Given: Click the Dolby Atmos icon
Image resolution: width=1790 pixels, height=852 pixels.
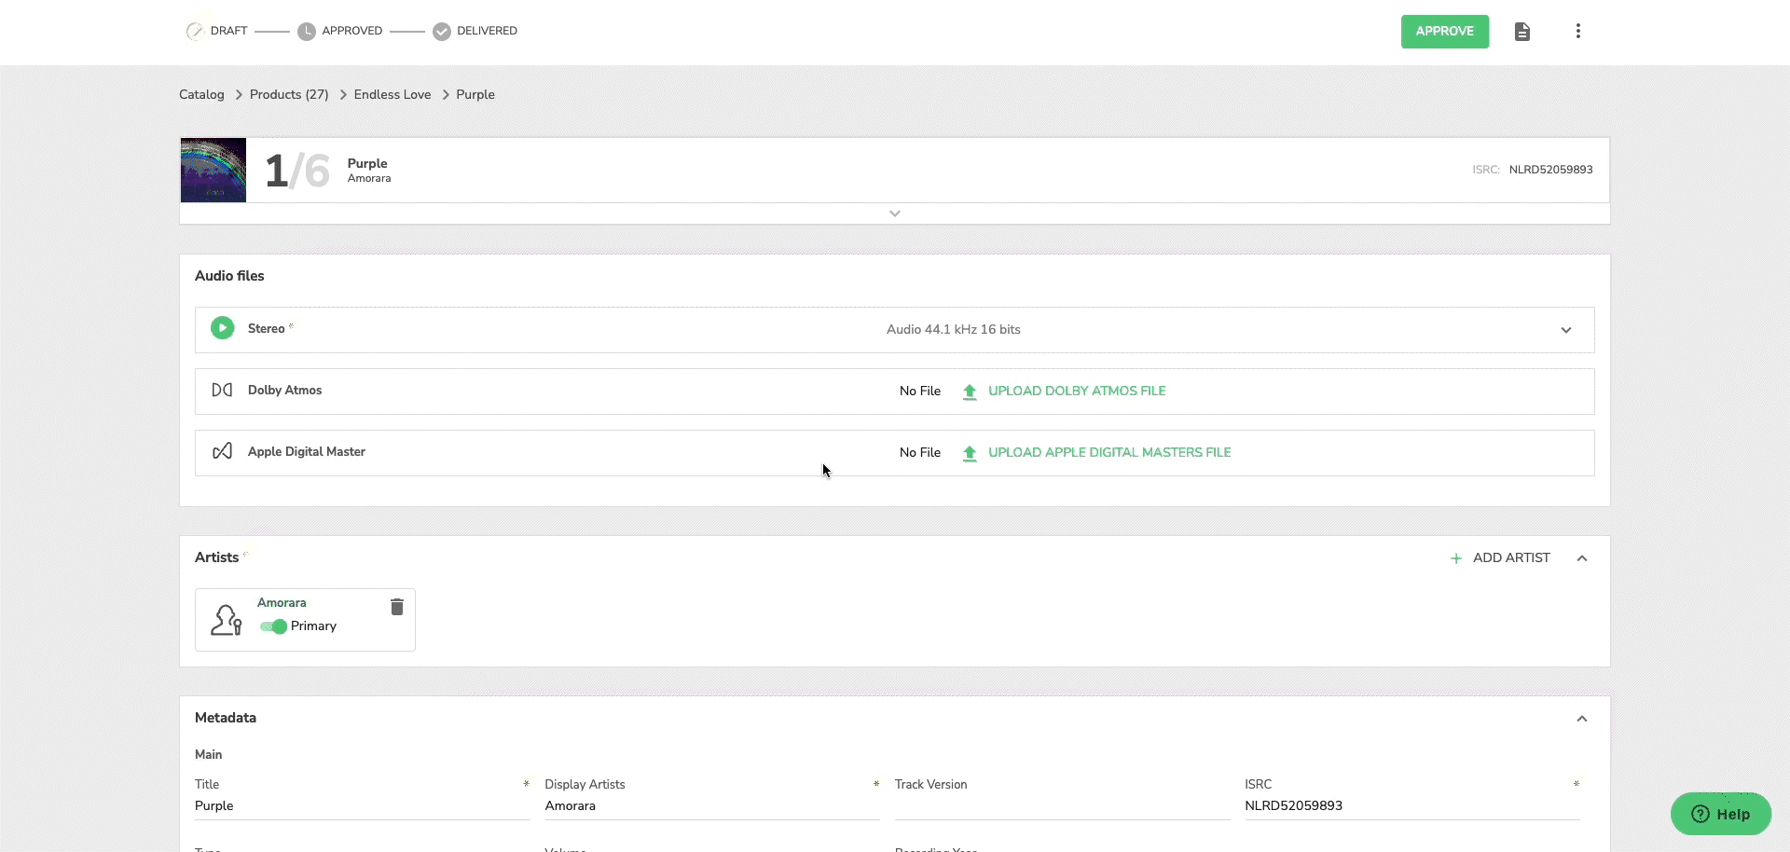Looking at the screenshot, I should pyautogui.click(x=222, y=390).
